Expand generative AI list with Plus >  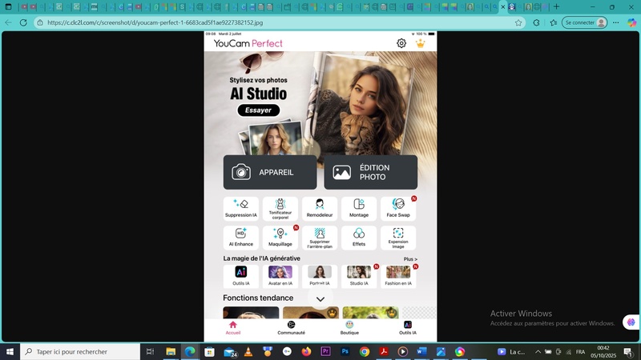(410, 259)
